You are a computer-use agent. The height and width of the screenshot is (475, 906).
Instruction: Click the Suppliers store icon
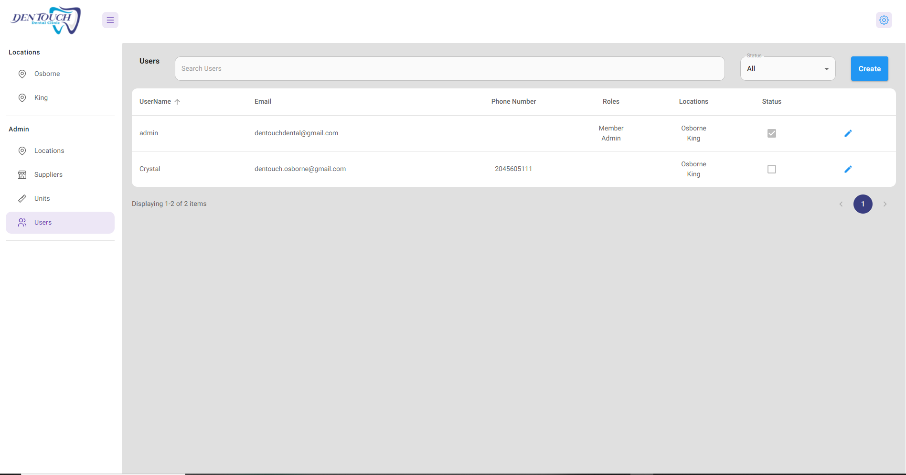(x=22, y=174)
